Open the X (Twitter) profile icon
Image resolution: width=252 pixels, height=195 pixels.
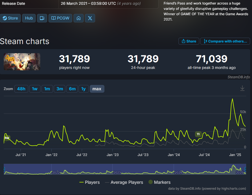pyautogui.click(x=90, y=18)
